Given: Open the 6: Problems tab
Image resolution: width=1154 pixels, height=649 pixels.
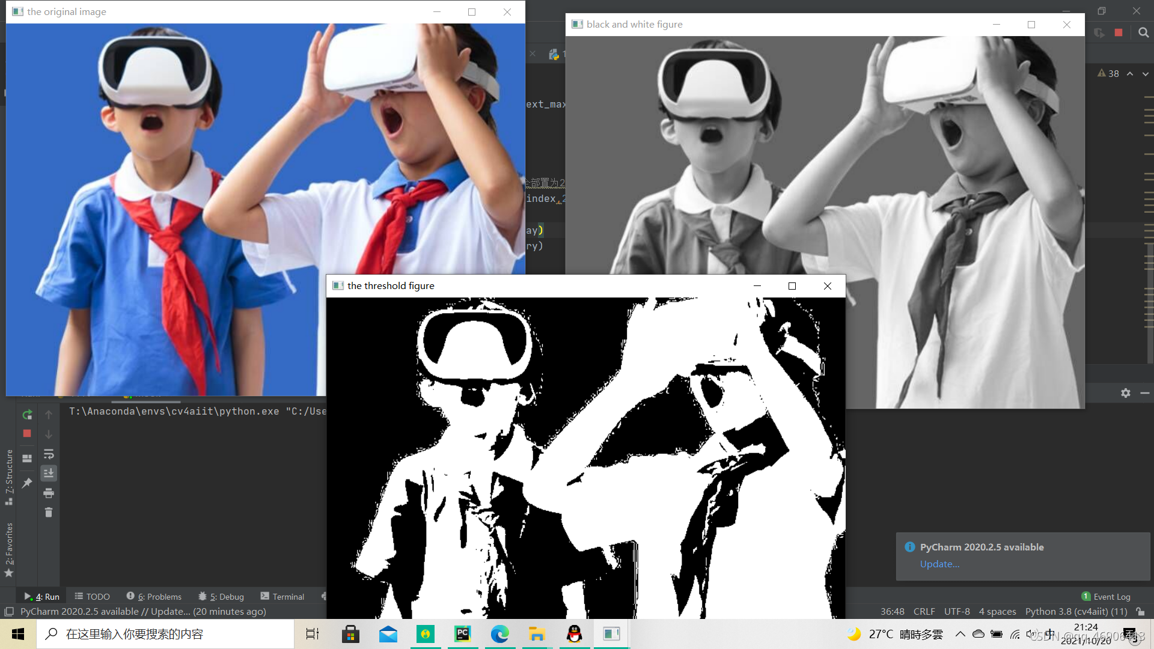Looking at the screenshot, I should pos(154,597).
